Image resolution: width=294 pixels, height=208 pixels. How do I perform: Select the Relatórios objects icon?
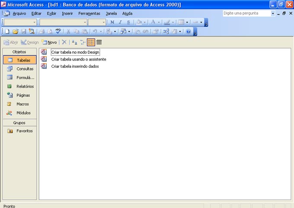tap(10, 86)
